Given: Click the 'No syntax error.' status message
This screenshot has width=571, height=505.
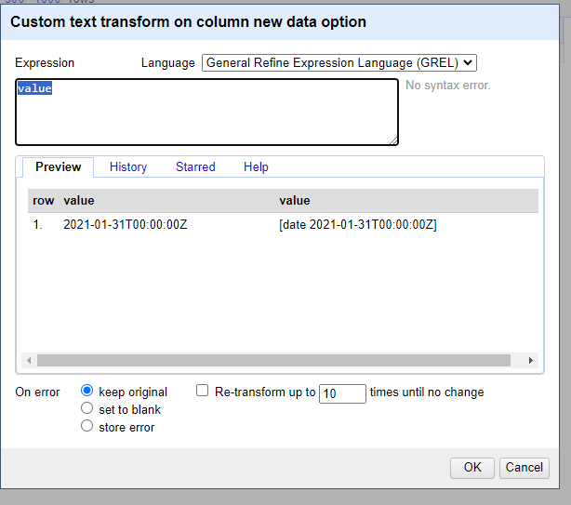Looking at the screenshot, I should click(448, 86).
